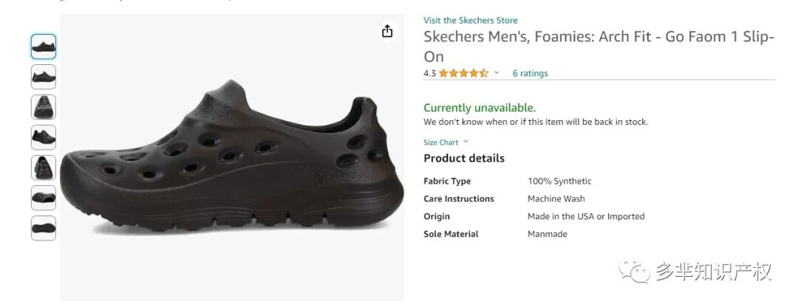View the last thumbnail showing sole

click(x=44, y=228)
